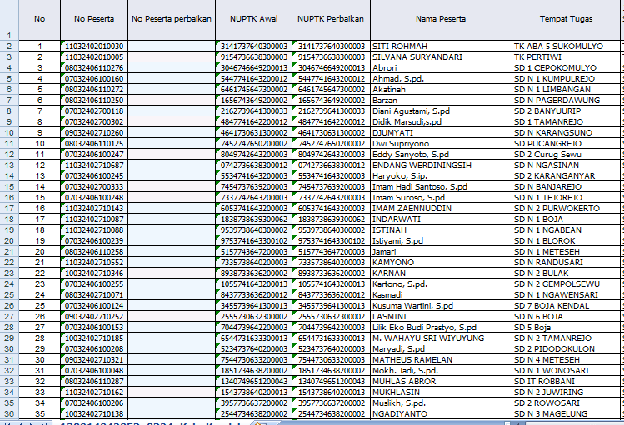
Task: Click the cell "SD N 1 BLOROK"
Action: (x=566, y=240)
